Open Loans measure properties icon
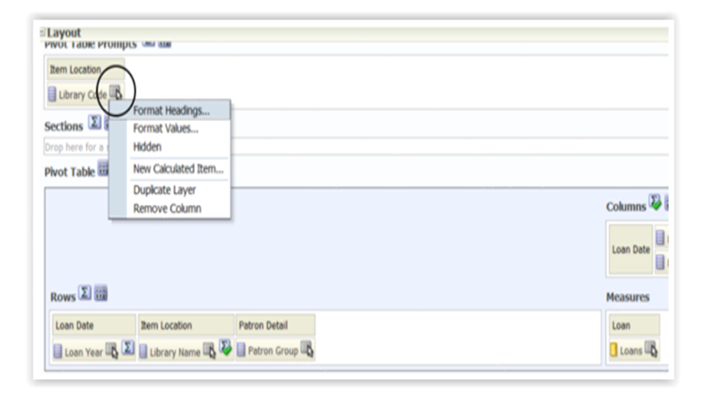The image size is (707, 397). click(x=651, y=350)
